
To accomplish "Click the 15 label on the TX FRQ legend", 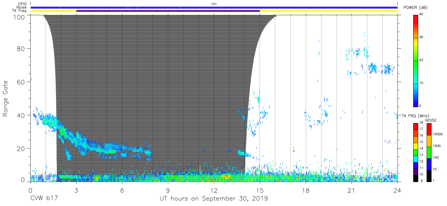I will tap(421, 142).
